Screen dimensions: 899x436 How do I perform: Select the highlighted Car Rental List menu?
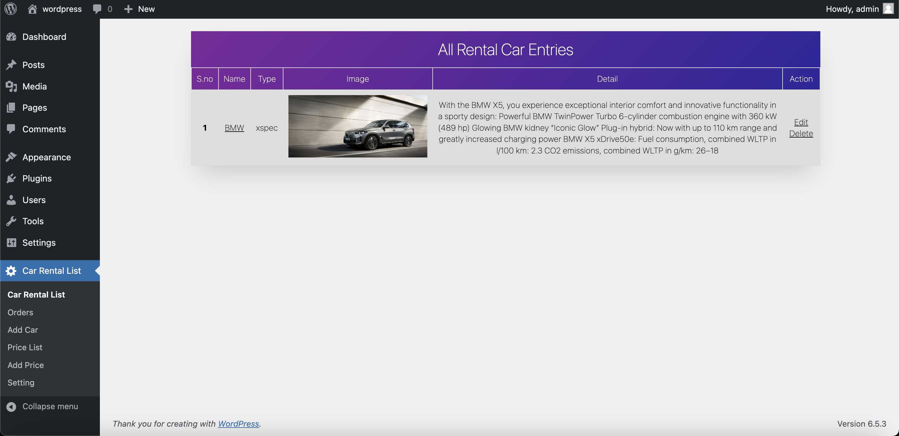point(50,271)
